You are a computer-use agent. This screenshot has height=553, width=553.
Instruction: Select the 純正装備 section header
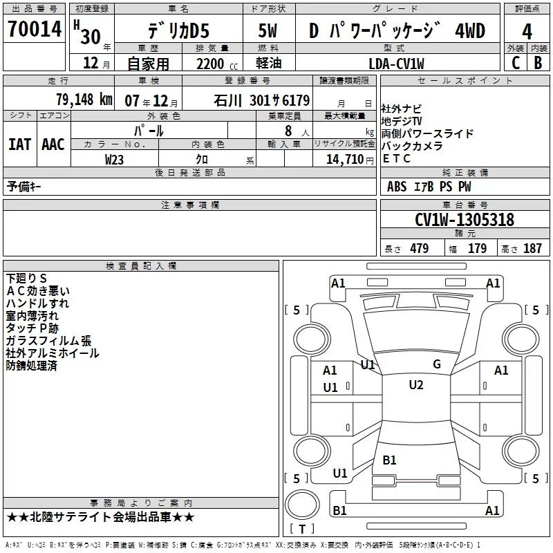tap(465, 172)
